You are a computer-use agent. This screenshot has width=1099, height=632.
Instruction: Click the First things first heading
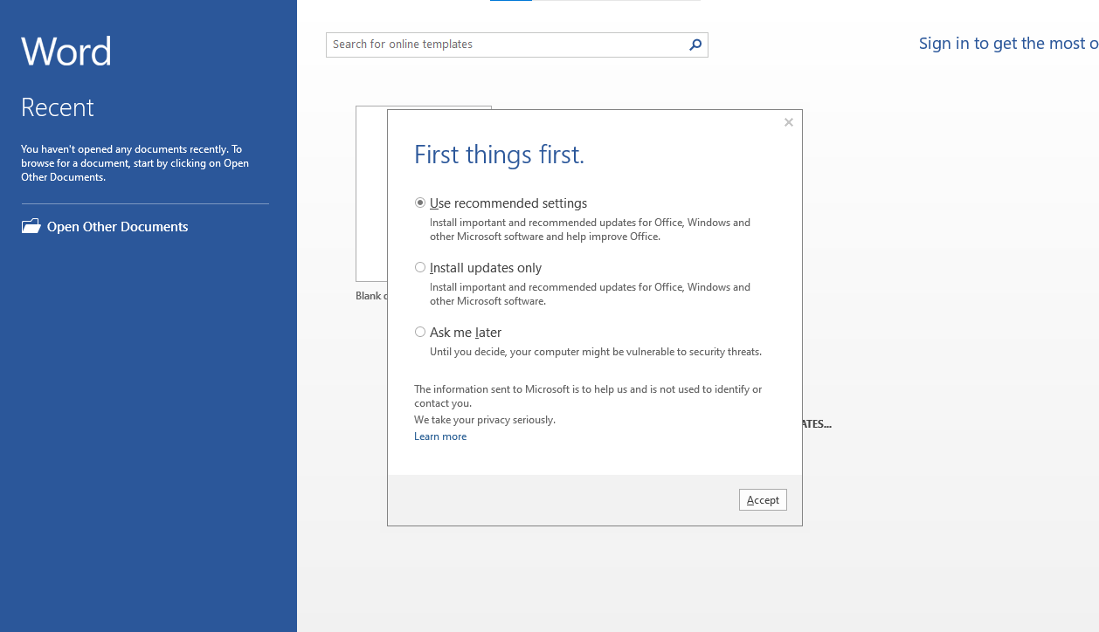click(x=499, y=155)
